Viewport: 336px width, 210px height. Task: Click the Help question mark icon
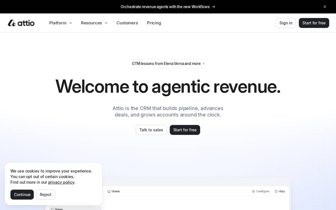[276, 192]
